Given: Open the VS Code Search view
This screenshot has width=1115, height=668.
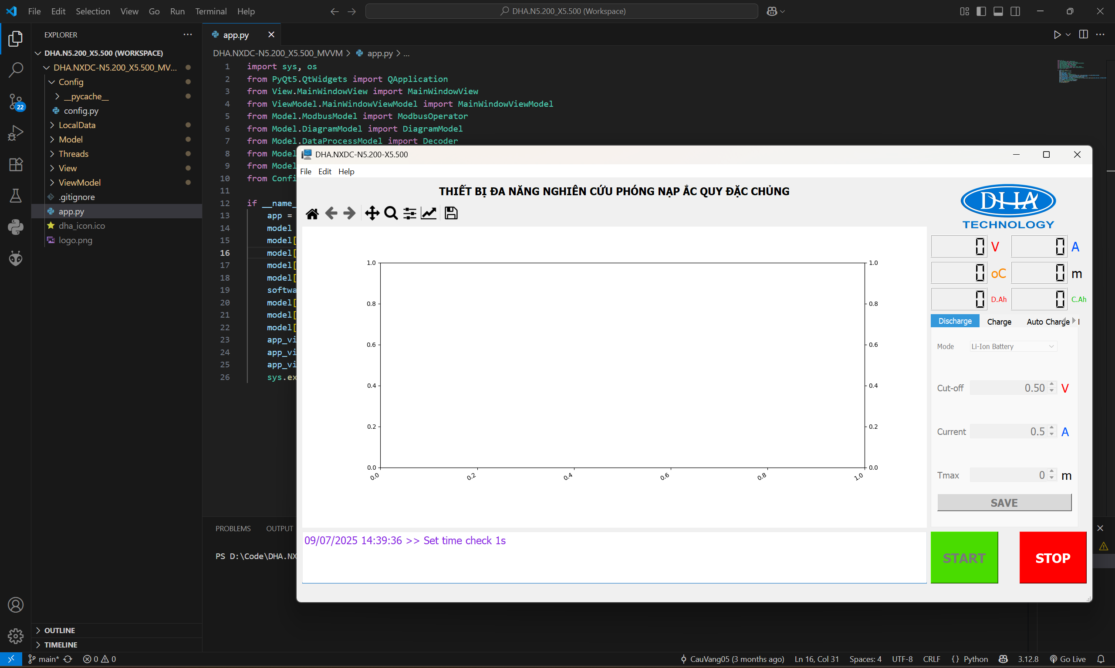Looking at the screenshot, I should pos(16,70).
